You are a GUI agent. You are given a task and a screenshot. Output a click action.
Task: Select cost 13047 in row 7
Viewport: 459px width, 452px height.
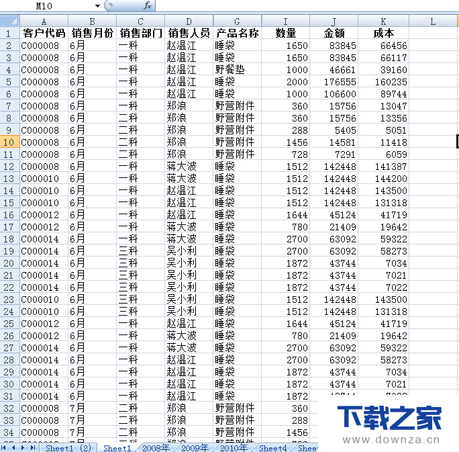[x=383, y=105]
